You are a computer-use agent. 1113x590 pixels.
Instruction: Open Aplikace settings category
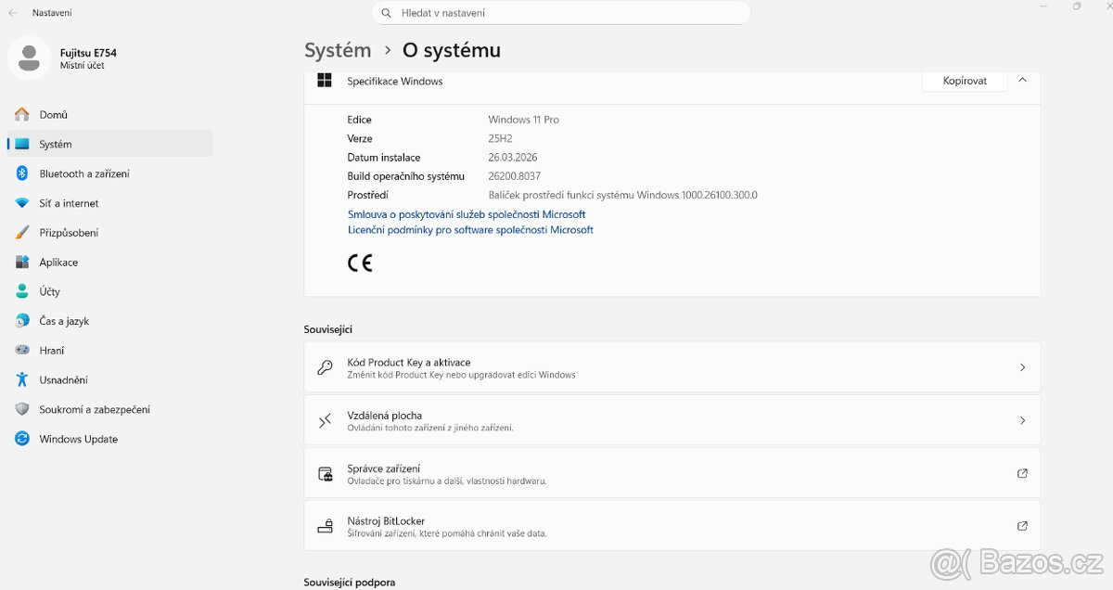pyautogui.click(x=58, y=263)
